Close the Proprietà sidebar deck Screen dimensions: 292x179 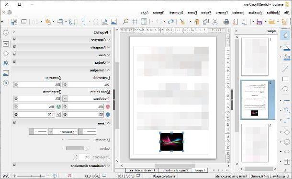pos(14,32)
